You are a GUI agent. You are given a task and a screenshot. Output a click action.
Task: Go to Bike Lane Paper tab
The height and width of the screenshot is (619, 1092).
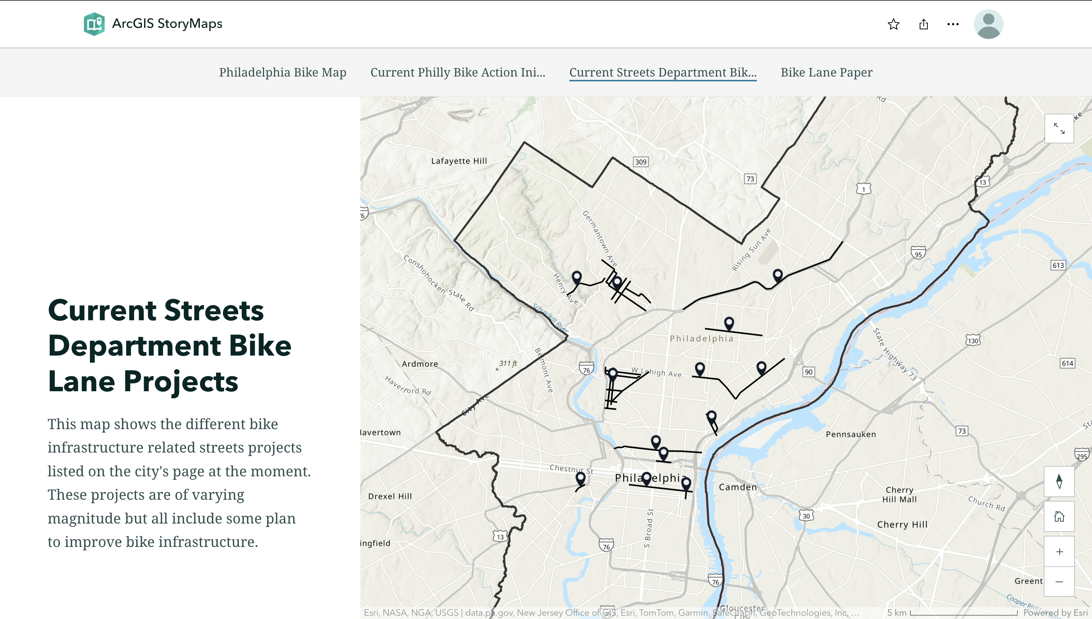click(x=826, y=72)
